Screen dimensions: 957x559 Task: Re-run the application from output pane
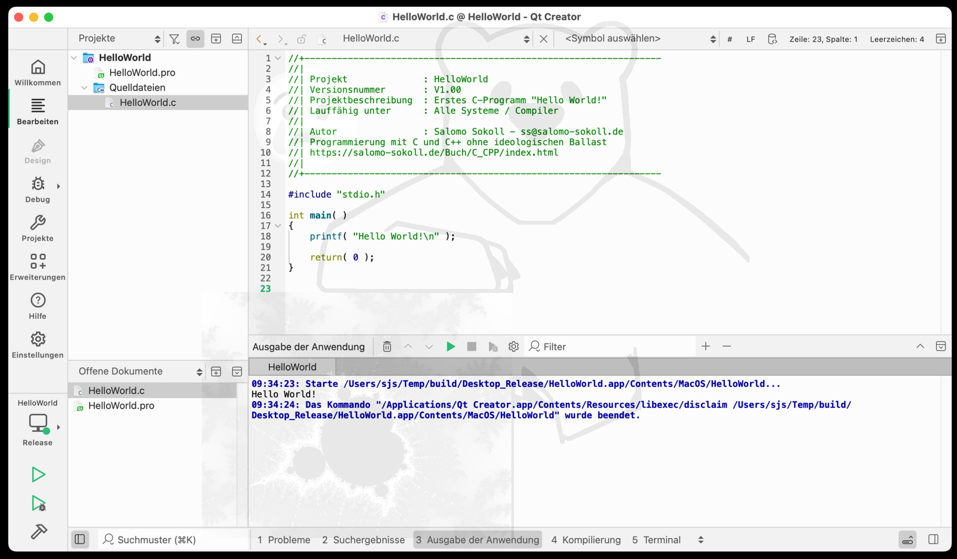[451, 347]
